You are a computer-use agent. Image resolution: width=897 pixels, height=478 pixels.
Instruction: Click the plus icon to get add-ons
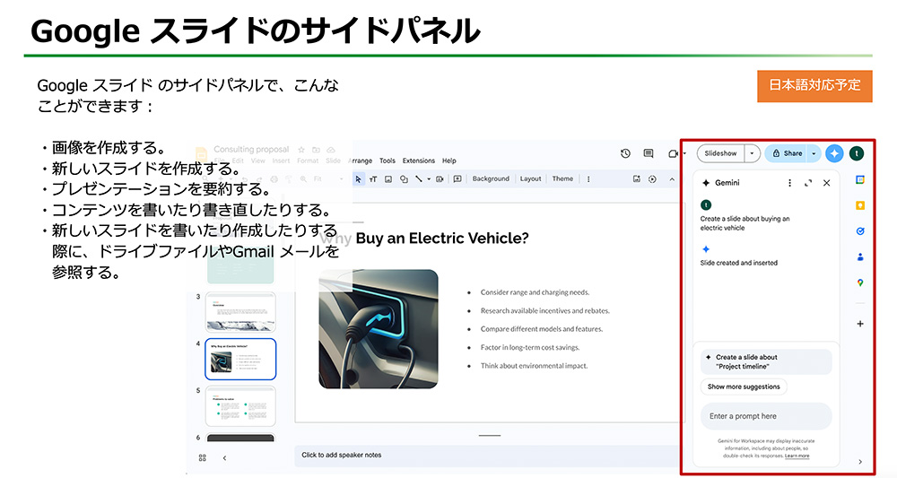point(860,324)
